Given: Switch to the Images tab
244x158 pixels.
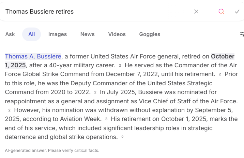Looking at the screenshot, I should pos(58,34).
